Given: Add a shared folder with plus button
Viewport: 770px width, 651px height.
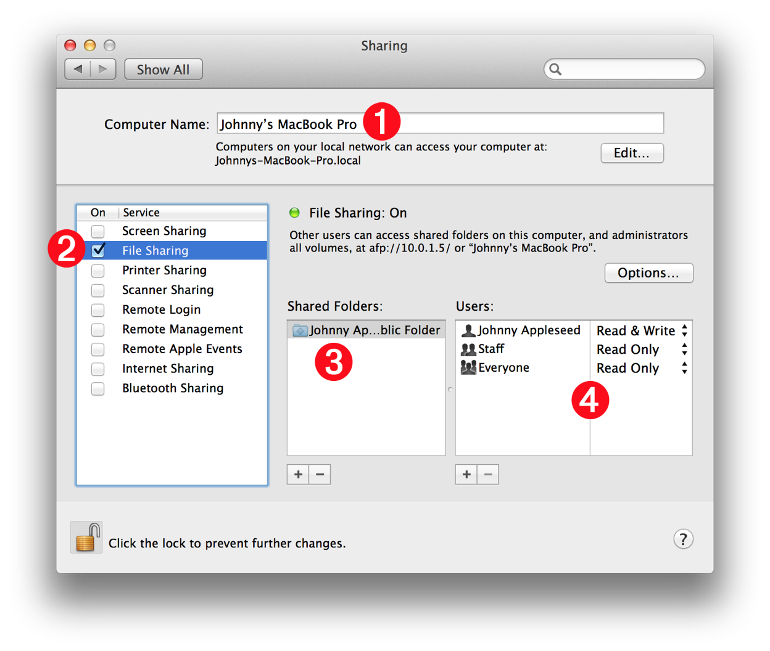Looking at the screenshot, I should pos(298,474).
